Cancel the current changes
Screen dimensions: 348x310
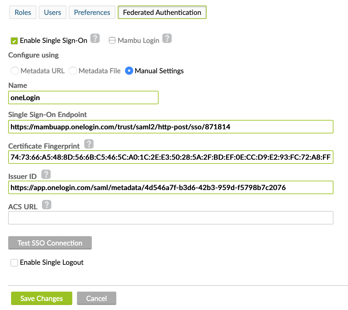point(96,298)
